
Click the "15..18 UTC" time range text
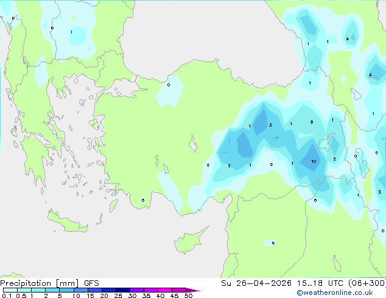click(320, 283)
